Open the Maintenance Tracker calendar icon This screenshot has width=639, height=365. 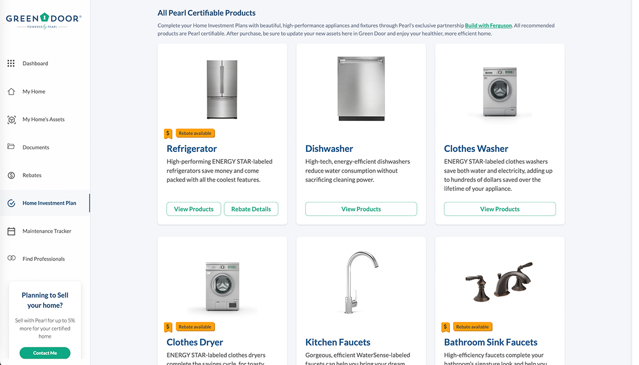point(11,231)
